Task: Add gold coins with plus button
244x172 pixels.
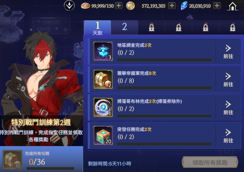Action: 172,6
